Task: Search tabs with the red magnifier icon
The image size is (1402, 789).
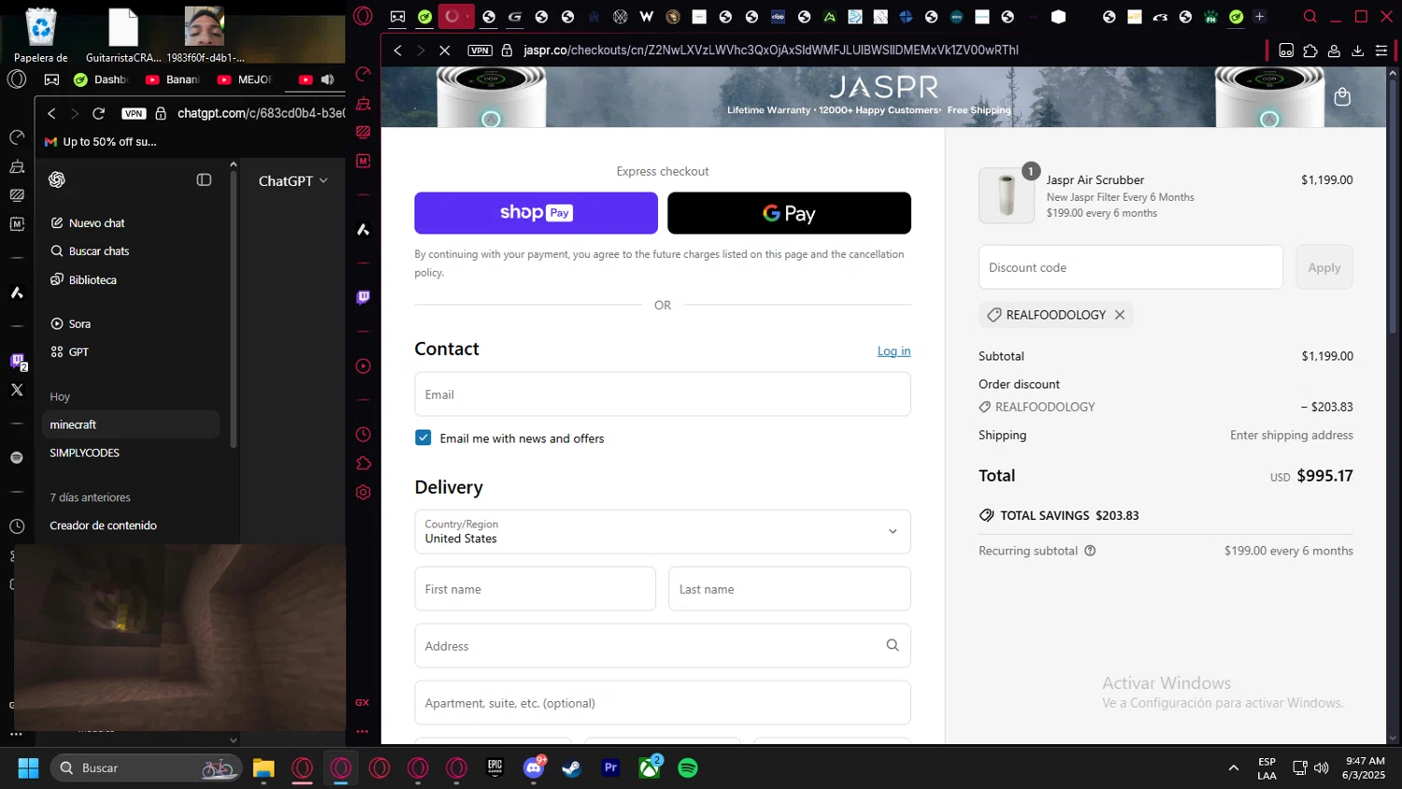Action: pyautogui.click(x=1310, y=17)
